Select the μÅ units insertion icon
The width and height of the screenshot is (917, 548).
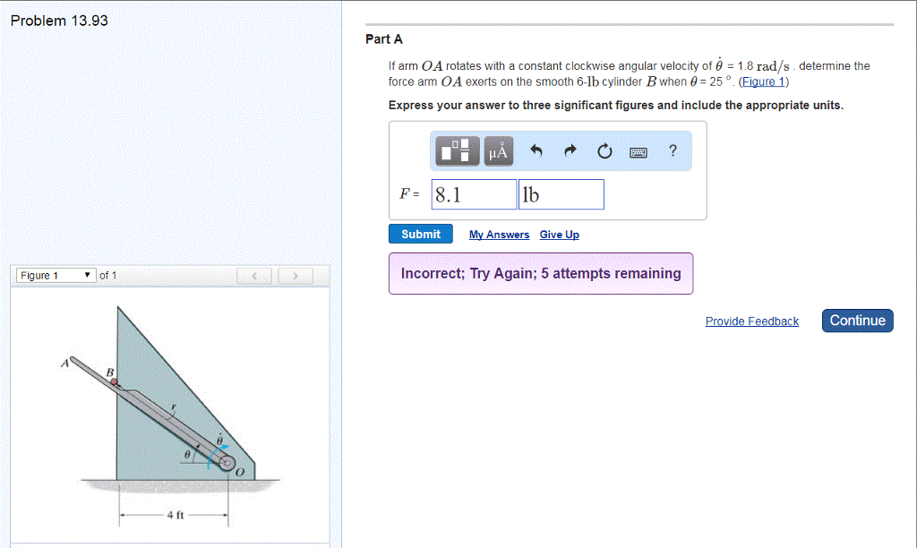click(x=498, y=150)
